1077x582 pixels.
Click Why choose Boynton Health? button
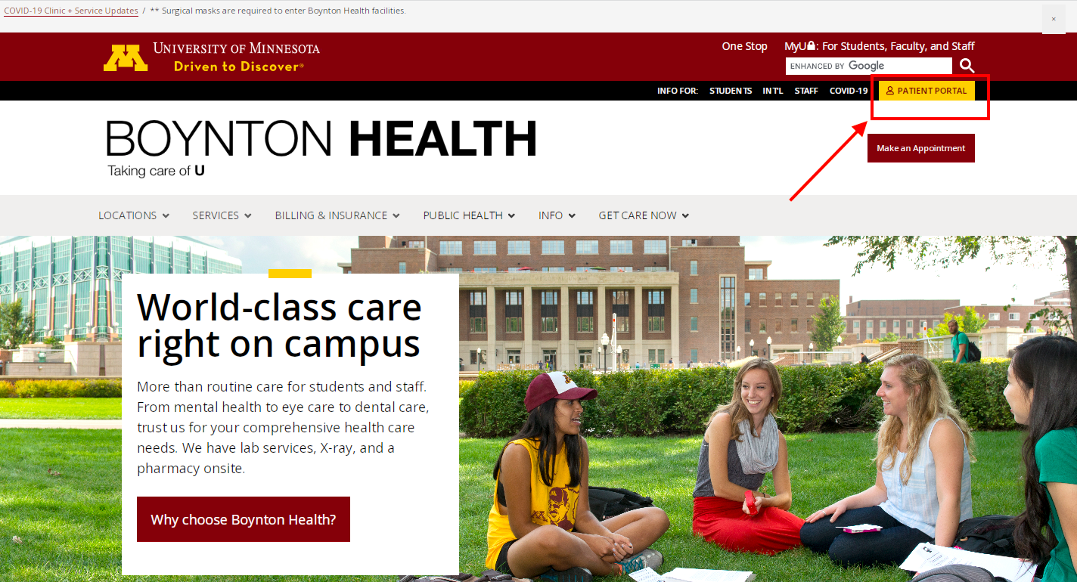(x=244, y=519)
